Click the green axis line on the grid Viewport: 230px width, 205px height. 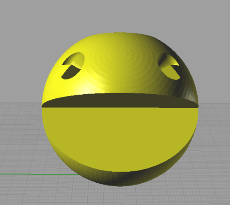[40, 174]
